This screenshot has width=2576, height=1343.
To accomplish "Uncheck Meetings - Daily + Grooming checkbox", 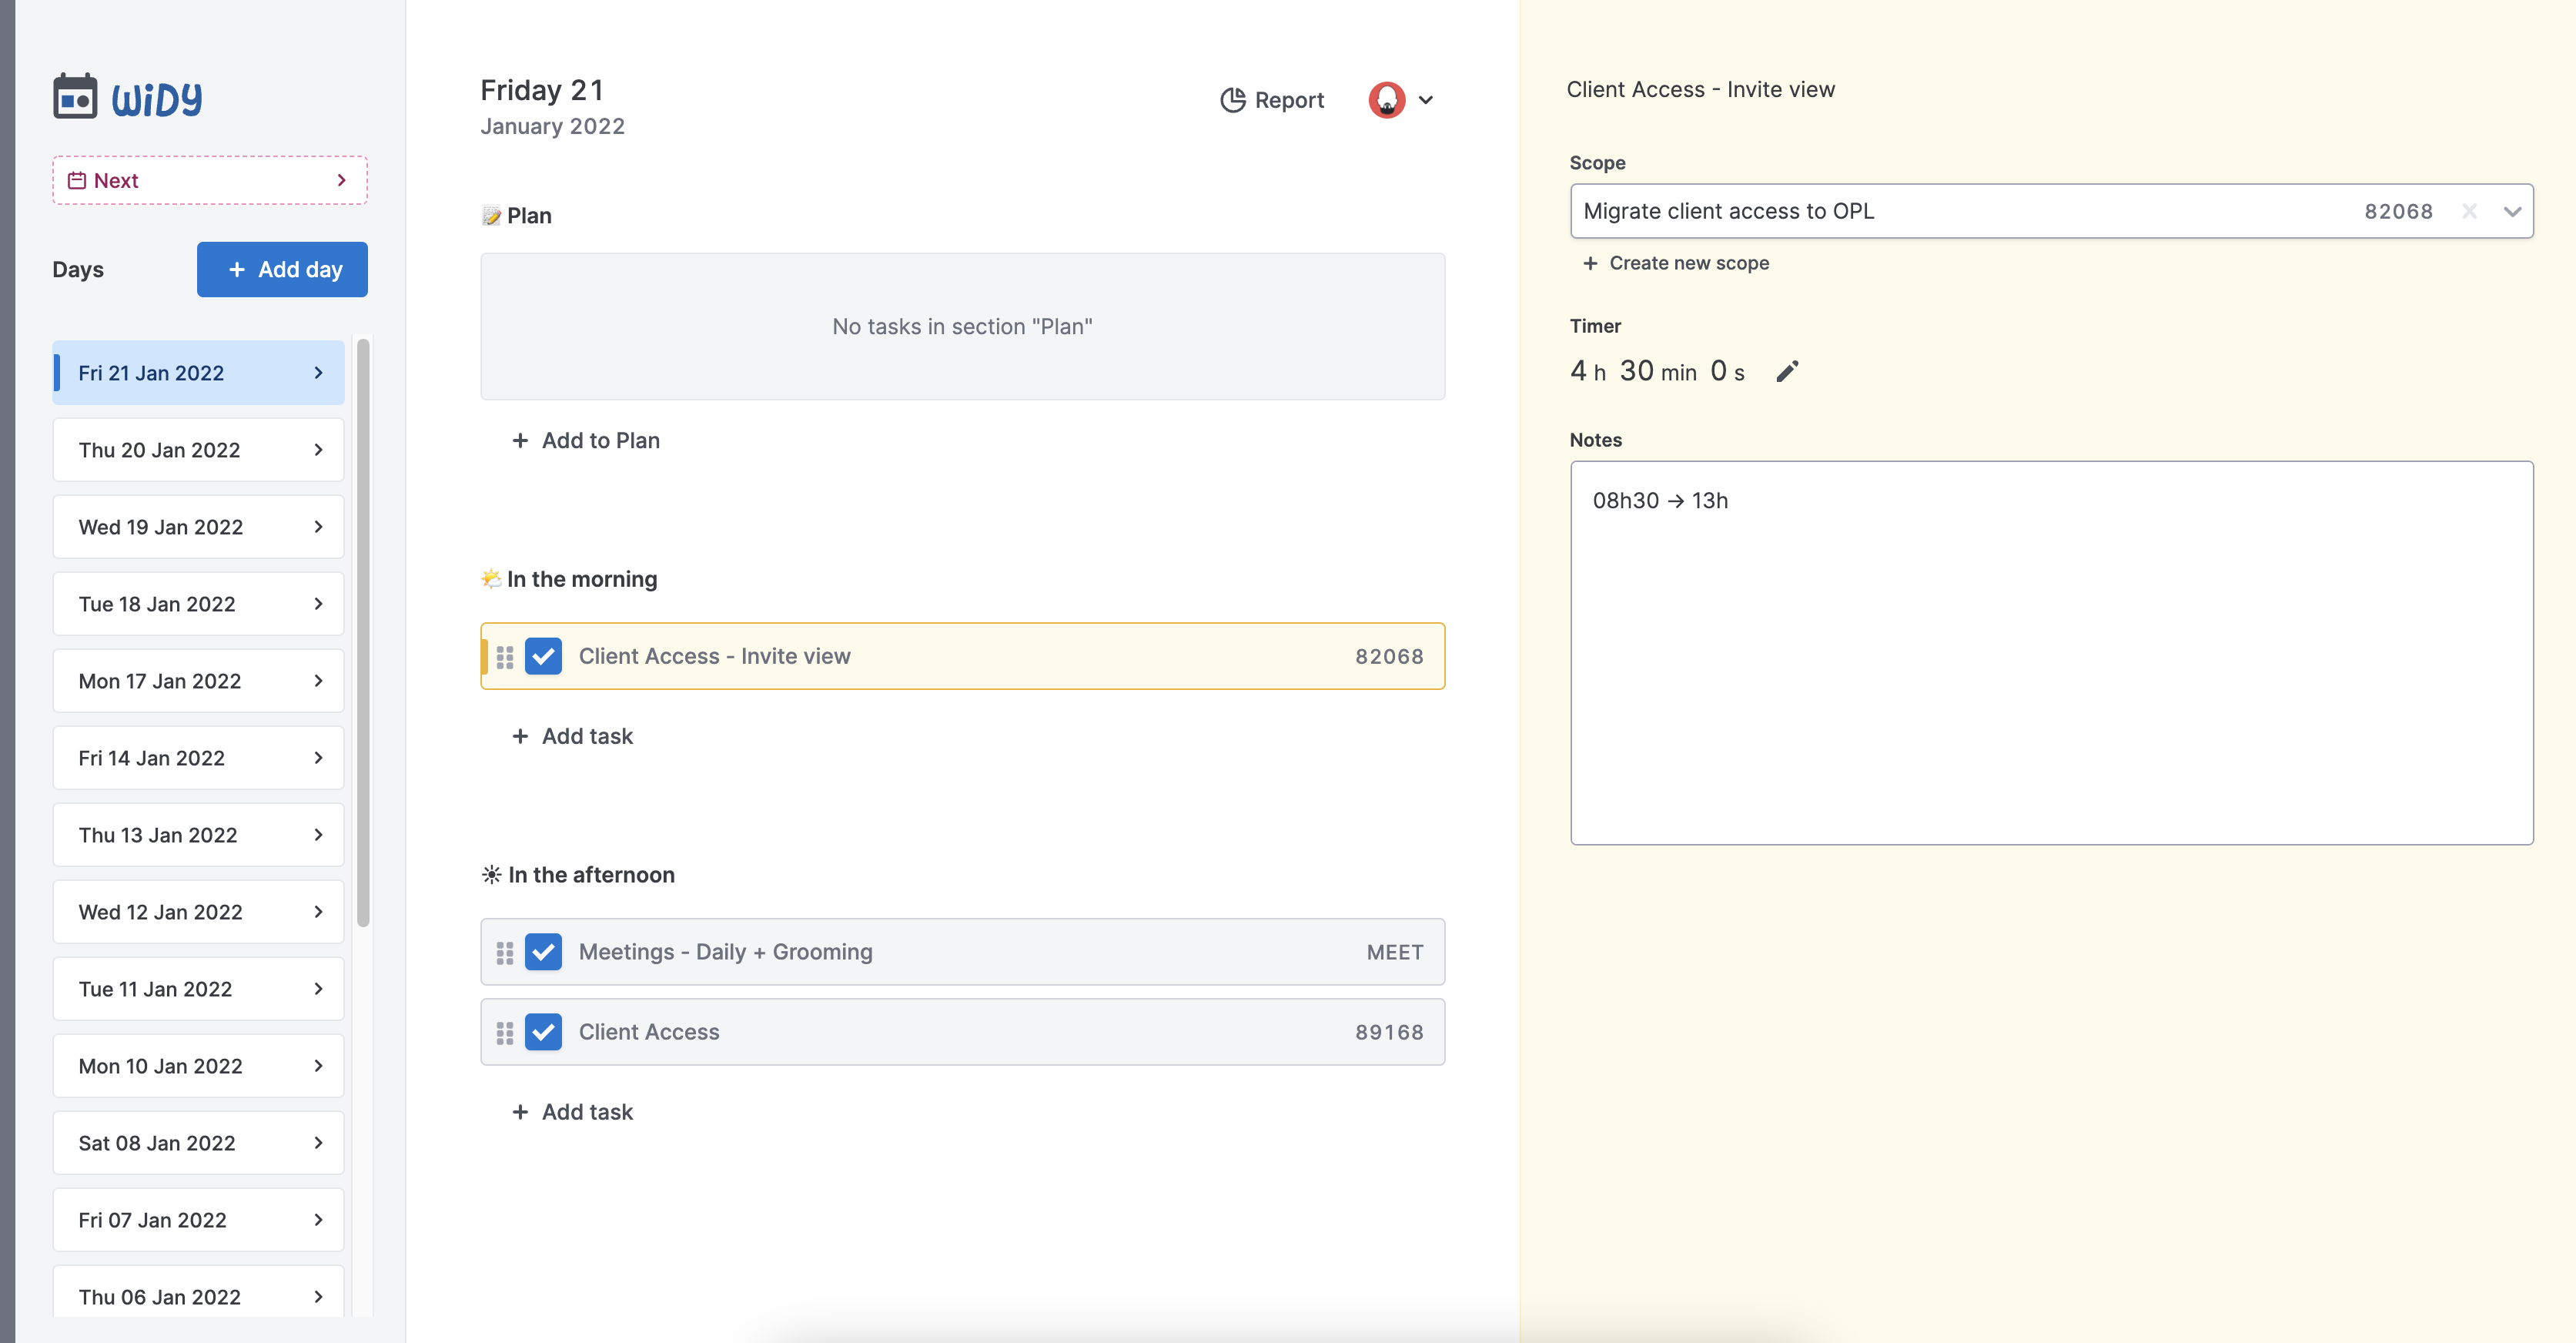I will click(543, 952).
